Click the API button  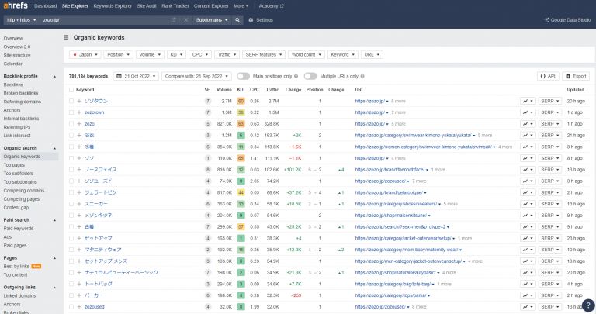tap(547, 76)
